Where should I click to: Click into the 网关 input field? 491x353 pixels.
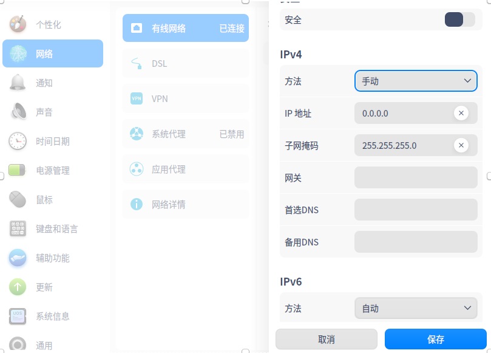coord(416,177)
